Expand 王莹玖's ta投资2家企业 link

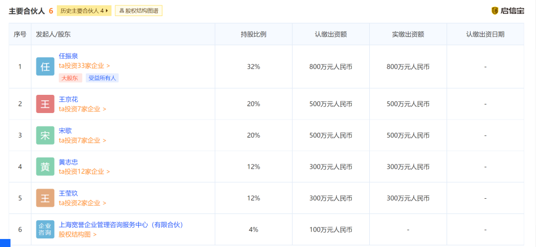point(83,203)
